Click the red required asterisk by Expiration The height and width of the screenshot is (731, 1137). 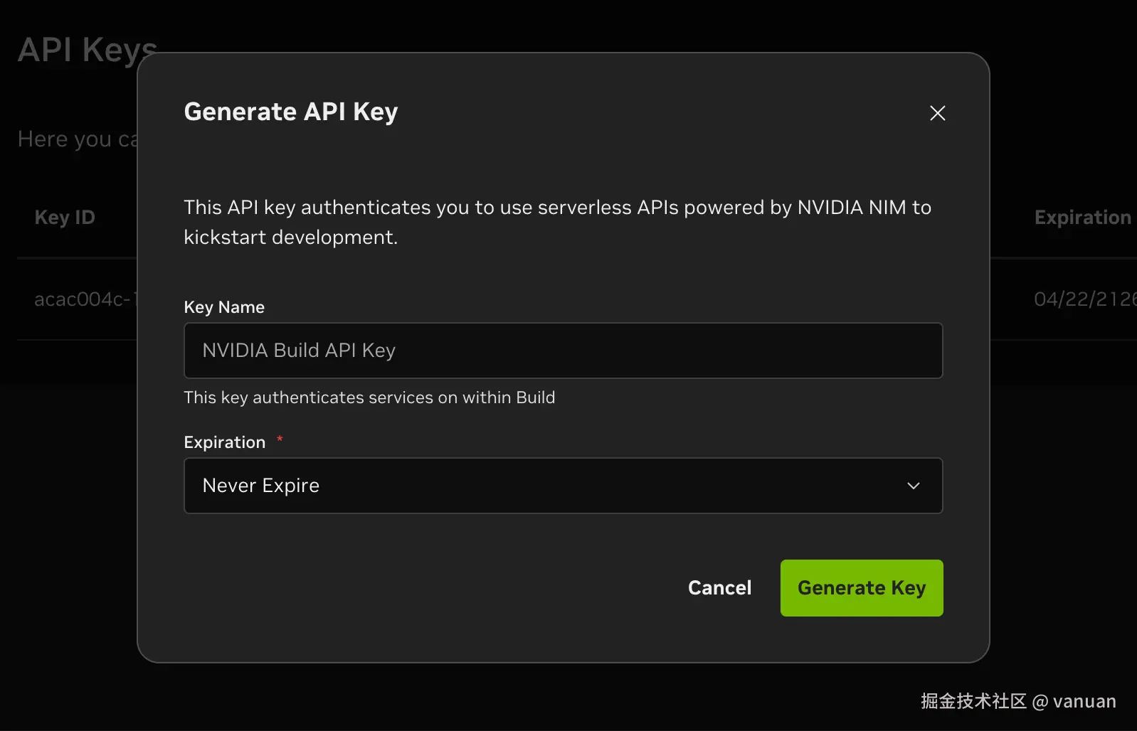280,439
